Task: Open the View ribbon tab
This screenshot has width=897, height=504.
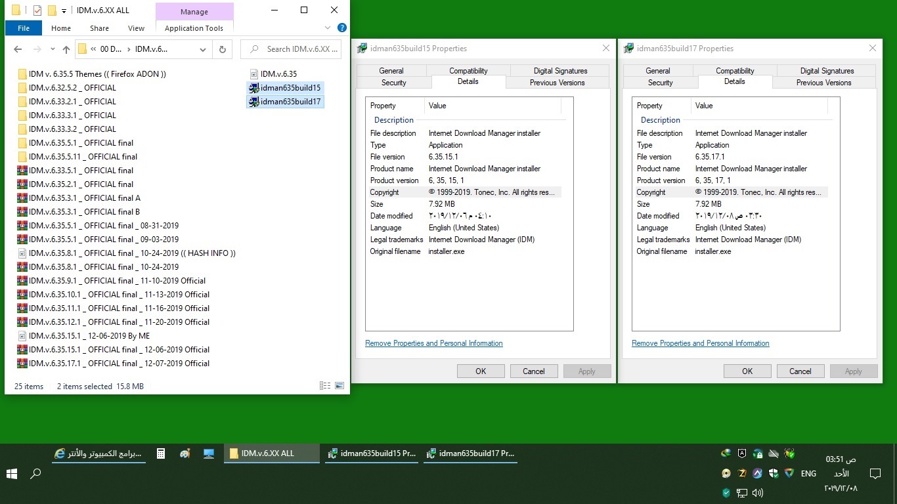Action: [137, 28]
